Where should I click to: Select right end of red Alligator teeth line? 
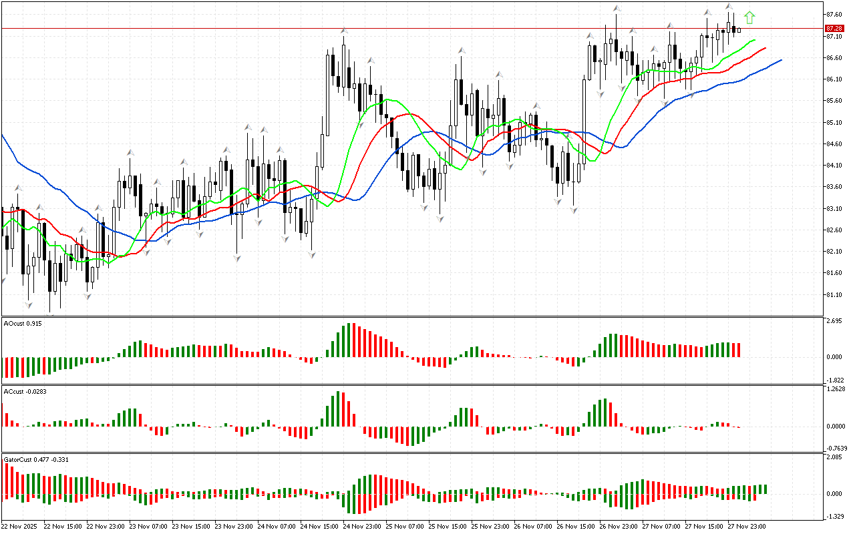(x=765, y=48)
